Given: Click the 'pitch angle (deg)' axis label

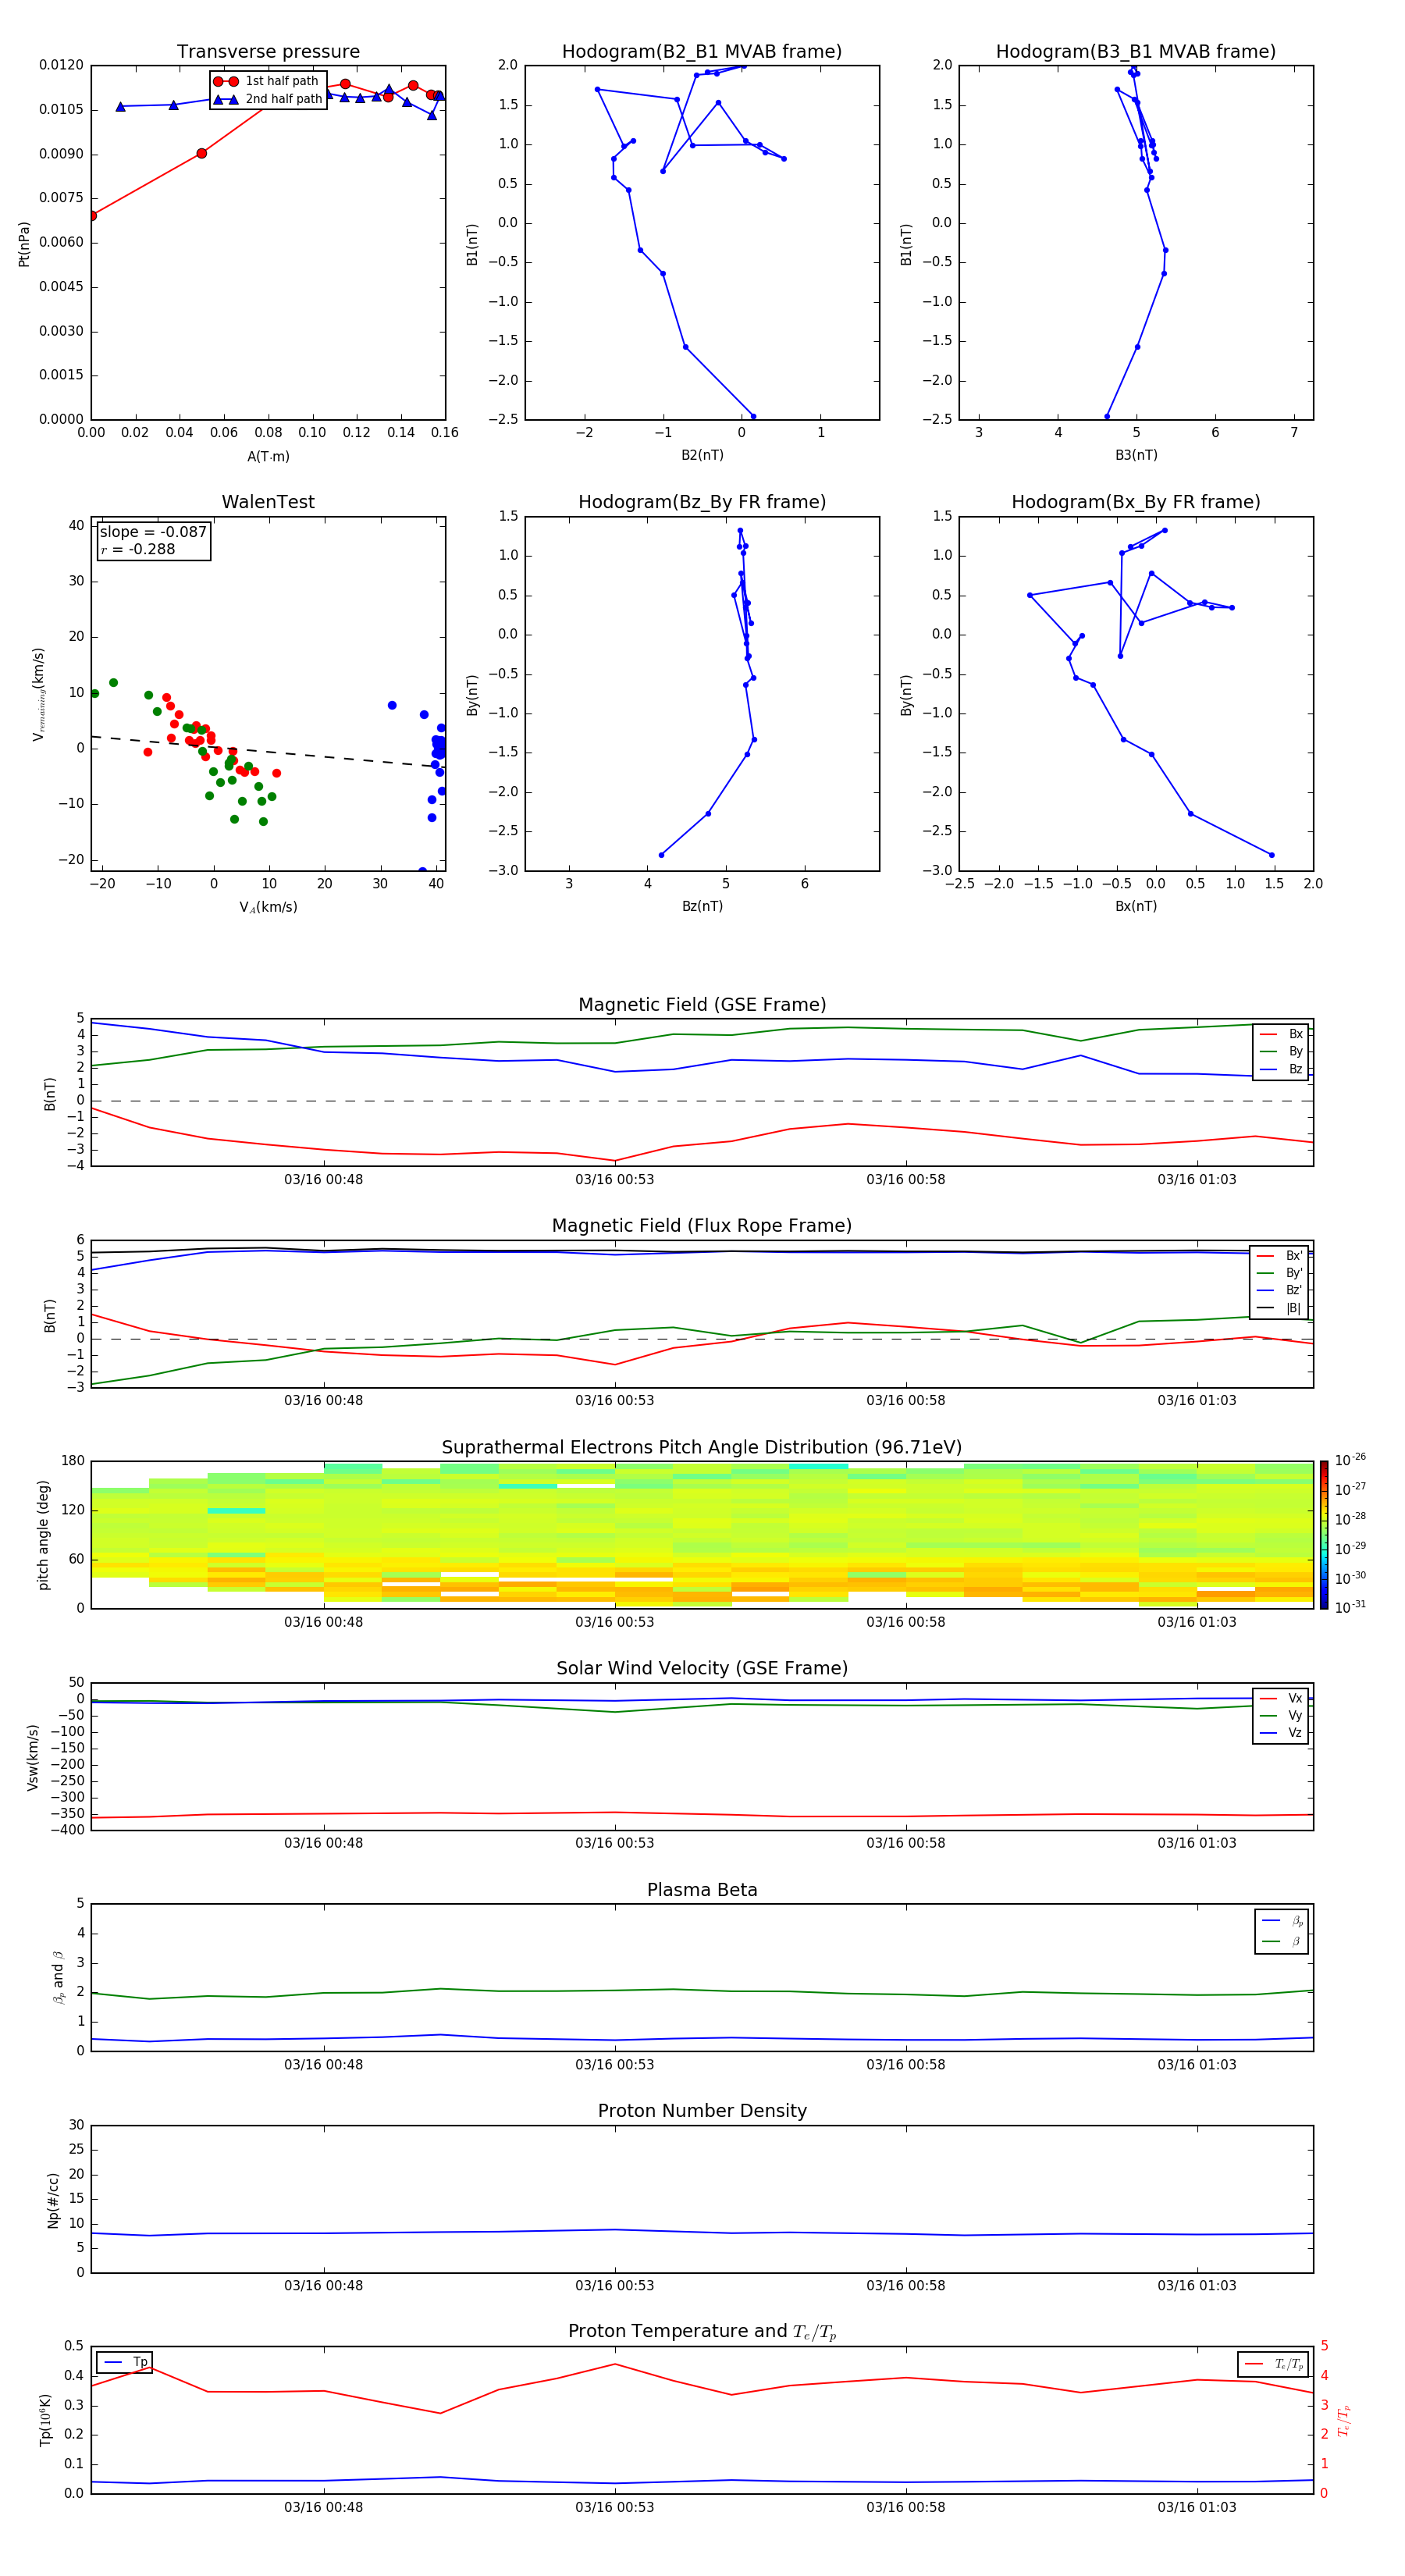Looking at the screenshot, I should coord(43,1535).
